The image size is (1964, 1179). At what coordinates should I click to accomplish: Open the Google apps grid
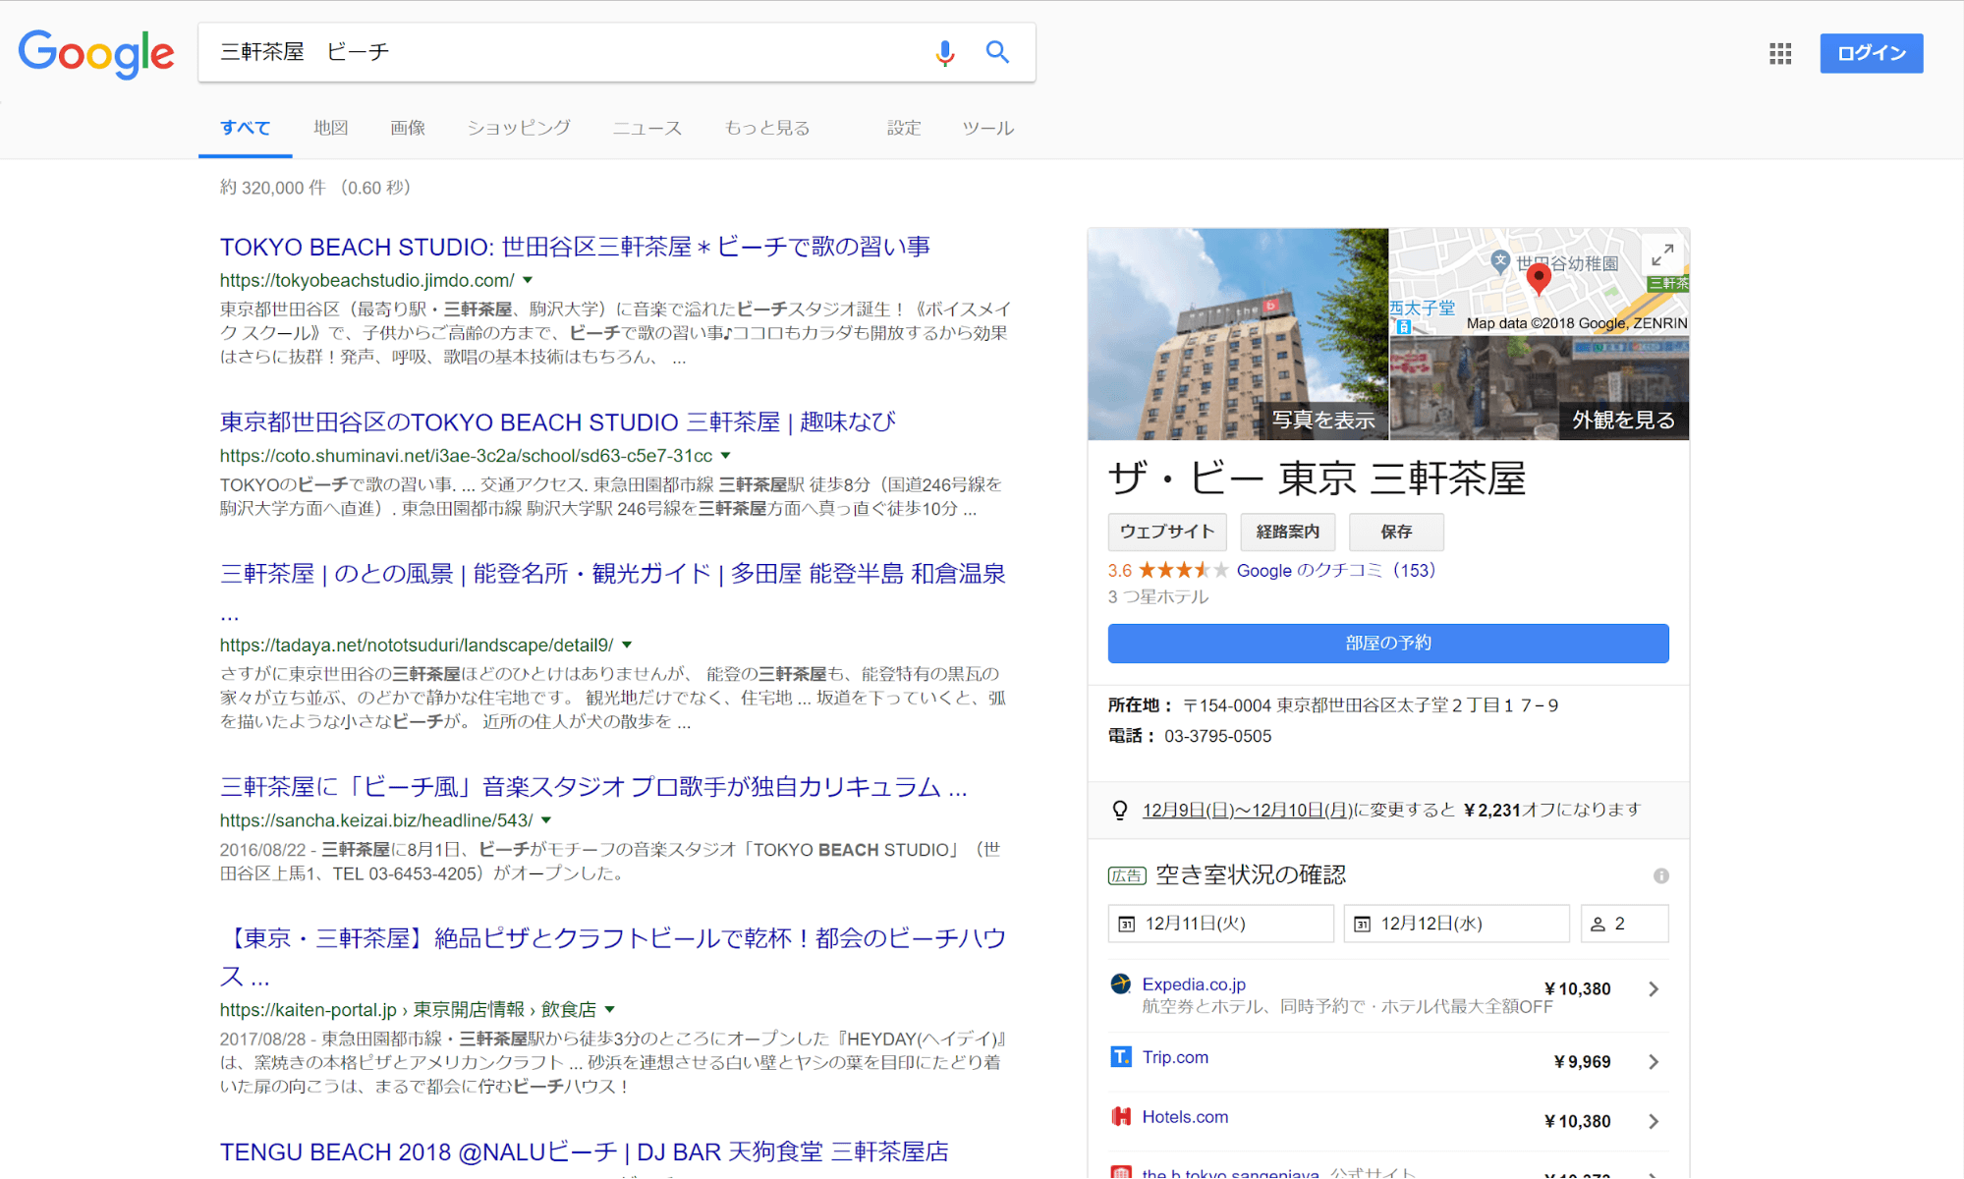point(1780,53)
